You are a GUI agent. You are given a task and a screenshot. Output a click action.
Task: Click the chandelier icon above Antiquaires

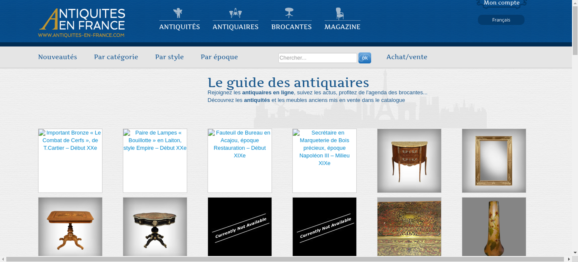coord(235,13)
